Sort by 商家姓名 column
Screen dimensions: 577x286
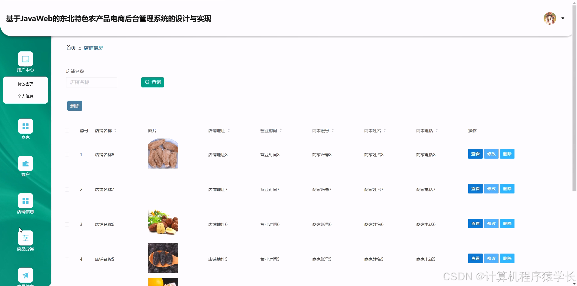click(385, 131)
